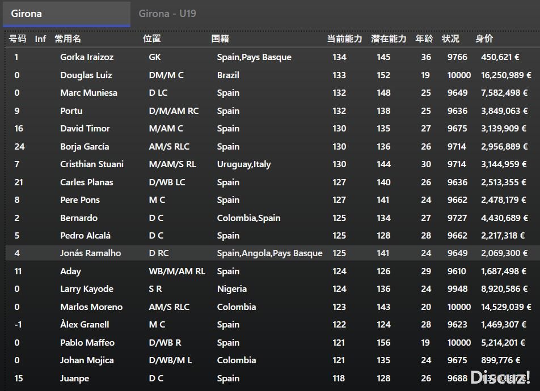Viewport: 540px width, 391px height.
Task: Select player Cristhian Stuani
Action: click(x=92, y=164)
